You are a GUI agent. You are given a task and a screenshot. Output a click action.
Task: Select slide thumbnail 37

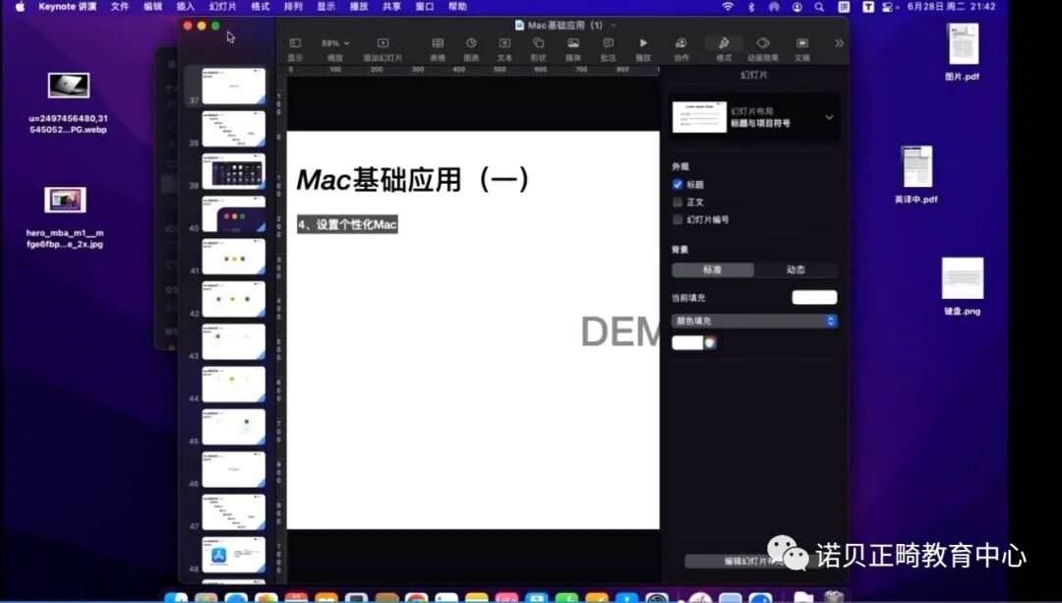[234, 86]
